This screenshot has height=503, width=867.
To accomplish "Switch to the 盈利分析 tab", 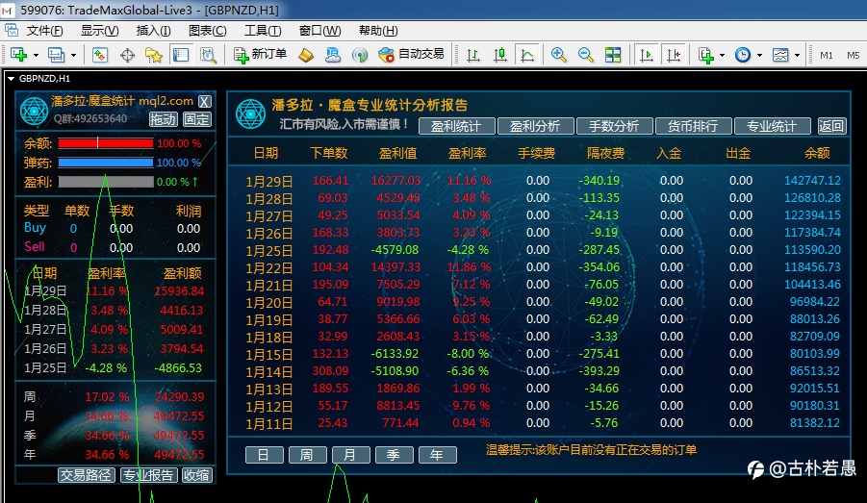I will click(x=535, y=126).
